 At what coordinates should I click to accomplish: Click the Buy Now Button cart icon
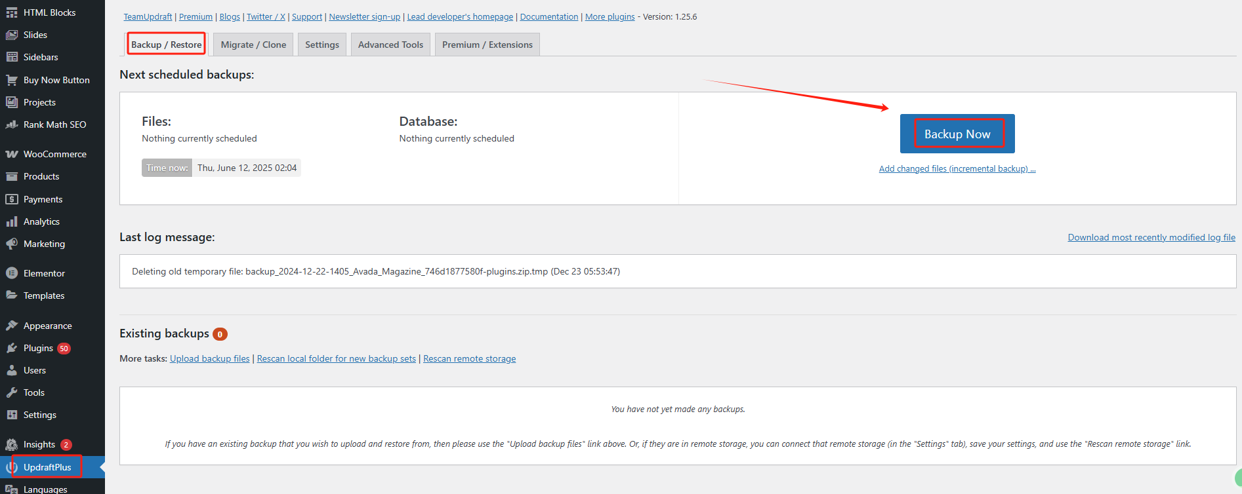pyautogui.click(x=12, y=80)
